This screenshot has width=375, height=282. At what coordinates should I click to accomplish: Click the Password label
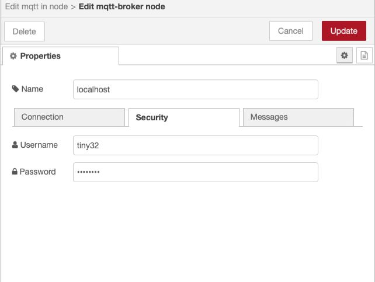click(x=34, y=172)
